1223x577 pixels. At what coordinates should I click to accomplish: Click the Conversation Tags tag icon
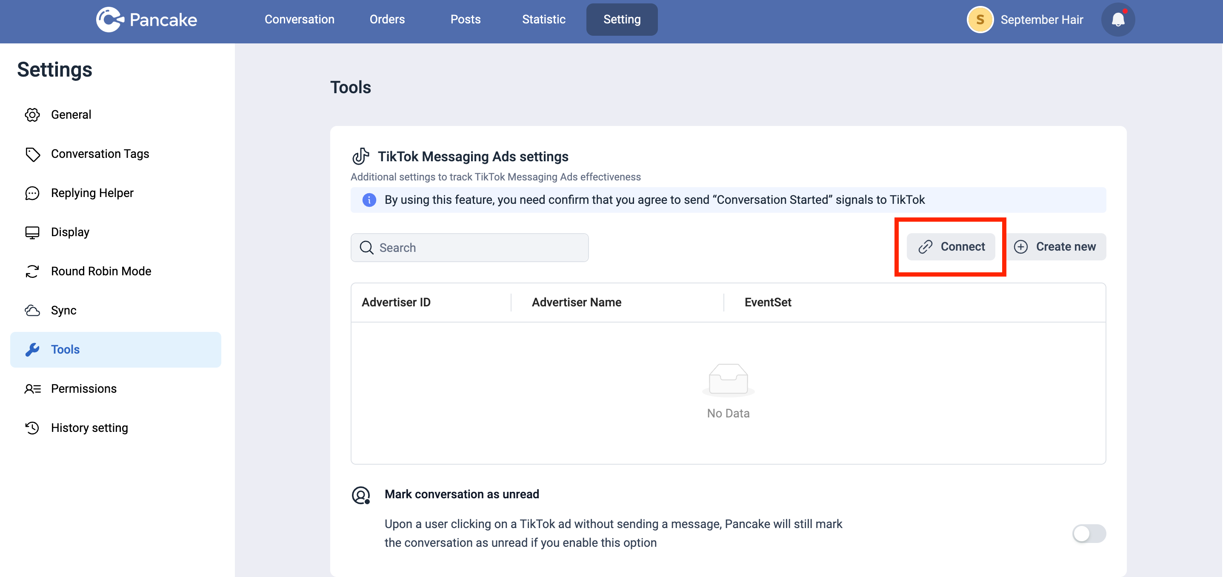point(32,154)
